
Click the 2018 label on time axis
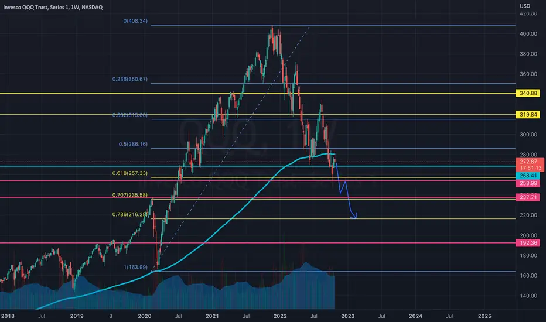point(8,316)
